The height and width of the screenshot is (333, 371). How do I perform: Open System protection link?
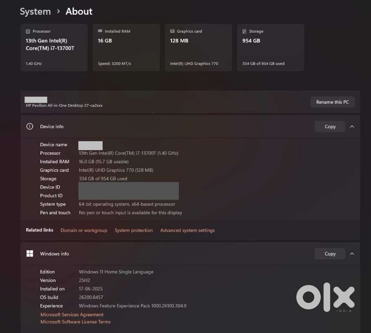coord(134,230)
